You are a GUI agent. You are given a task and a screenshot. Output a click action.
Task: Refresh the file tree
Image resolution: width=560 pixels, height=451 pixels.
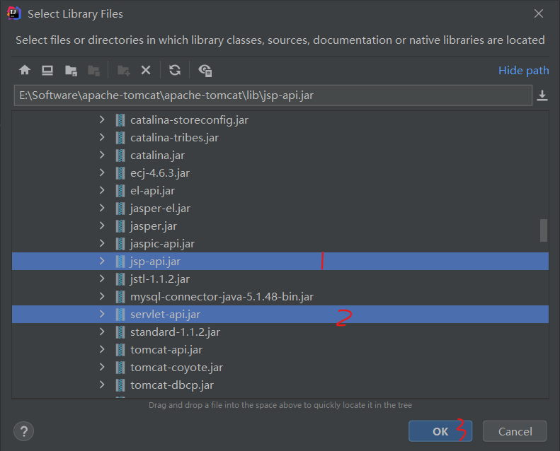coord(175,70)
